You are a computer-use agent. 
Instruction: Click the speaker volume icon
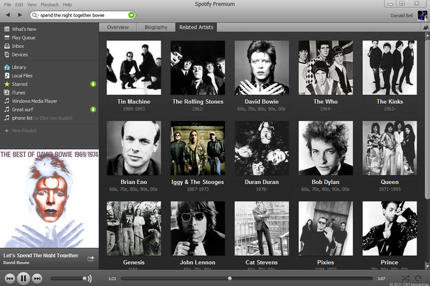pos(90,279)
